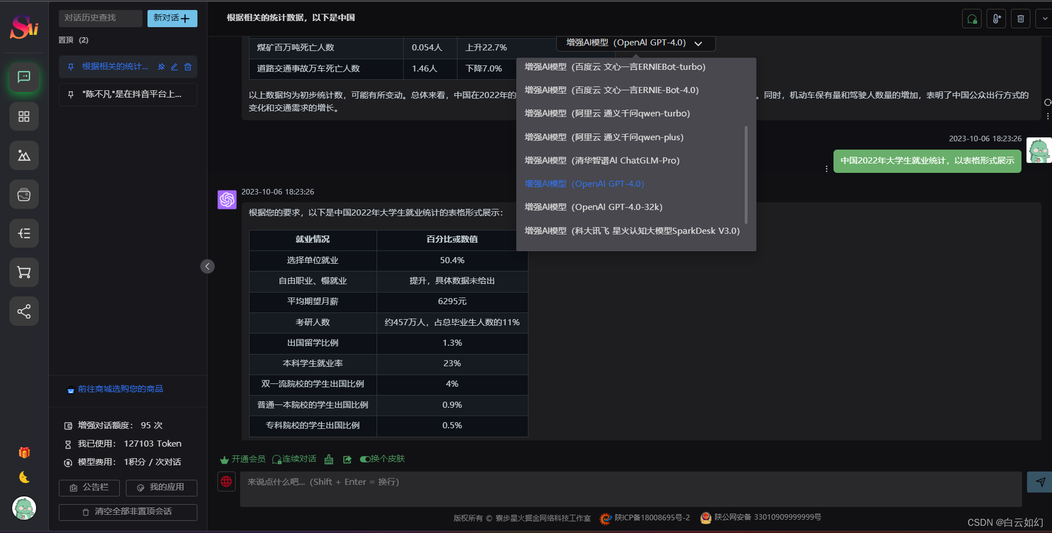This screenshot has height=533, width=1052.
Task: Select 科大讯飞 SparkDesk V3.0 model
Action: [636, 231]
